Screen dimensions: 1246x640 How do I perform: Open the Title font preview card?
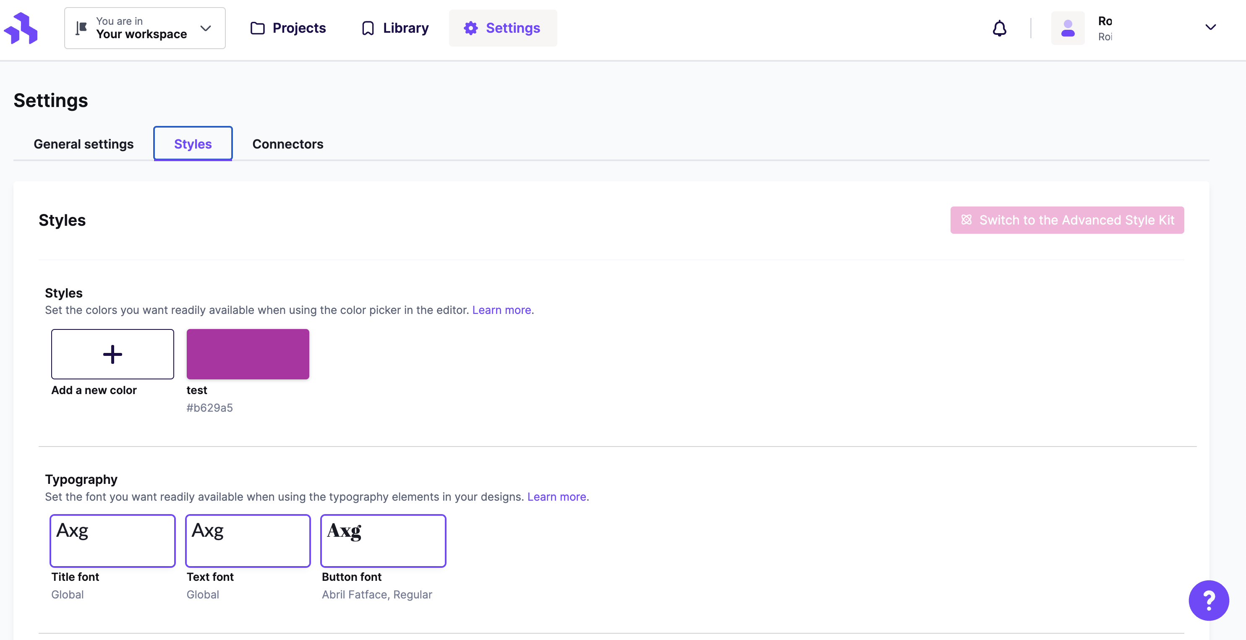(x=112, y=541)
